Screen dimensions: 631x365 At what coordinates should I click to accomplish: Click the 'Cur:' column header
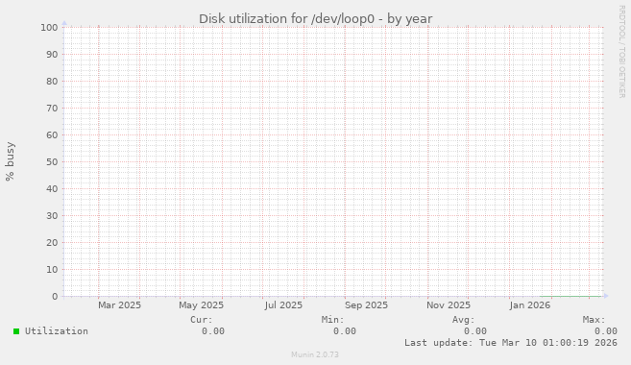[x=202, y=320]
